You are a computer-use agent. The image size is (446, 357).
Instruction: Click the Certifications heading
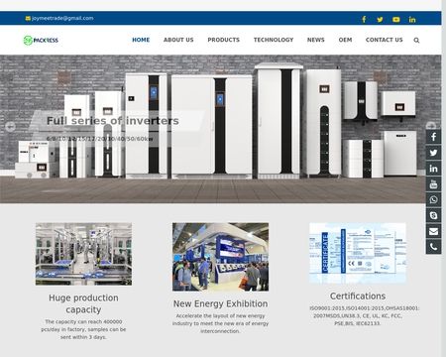(358, 296)
